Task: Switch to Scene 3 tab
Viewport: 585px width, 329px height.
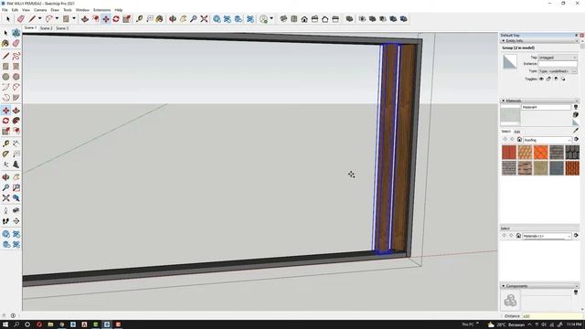Action: 62,28
